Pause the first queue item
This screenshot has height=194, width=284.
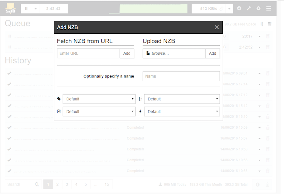coord(10,36)
